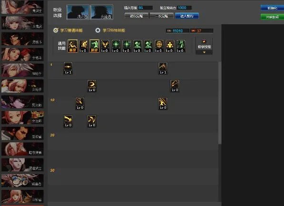The width and height of the screenshot is (284, 206).
Task: Click the Lv 0 skill icon left of level 10 row
Action: tap(80, 103)
